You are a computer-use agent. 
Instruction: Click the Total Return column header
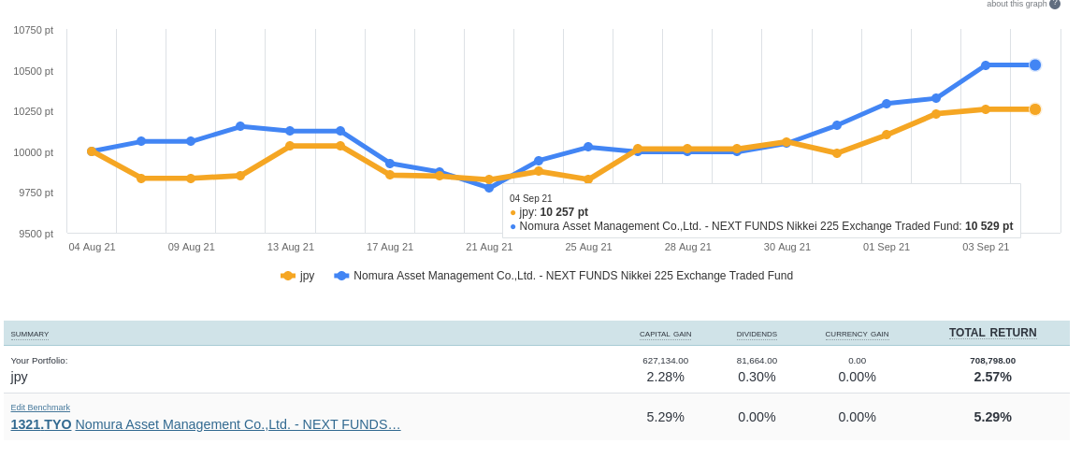(x=992, y=333)
